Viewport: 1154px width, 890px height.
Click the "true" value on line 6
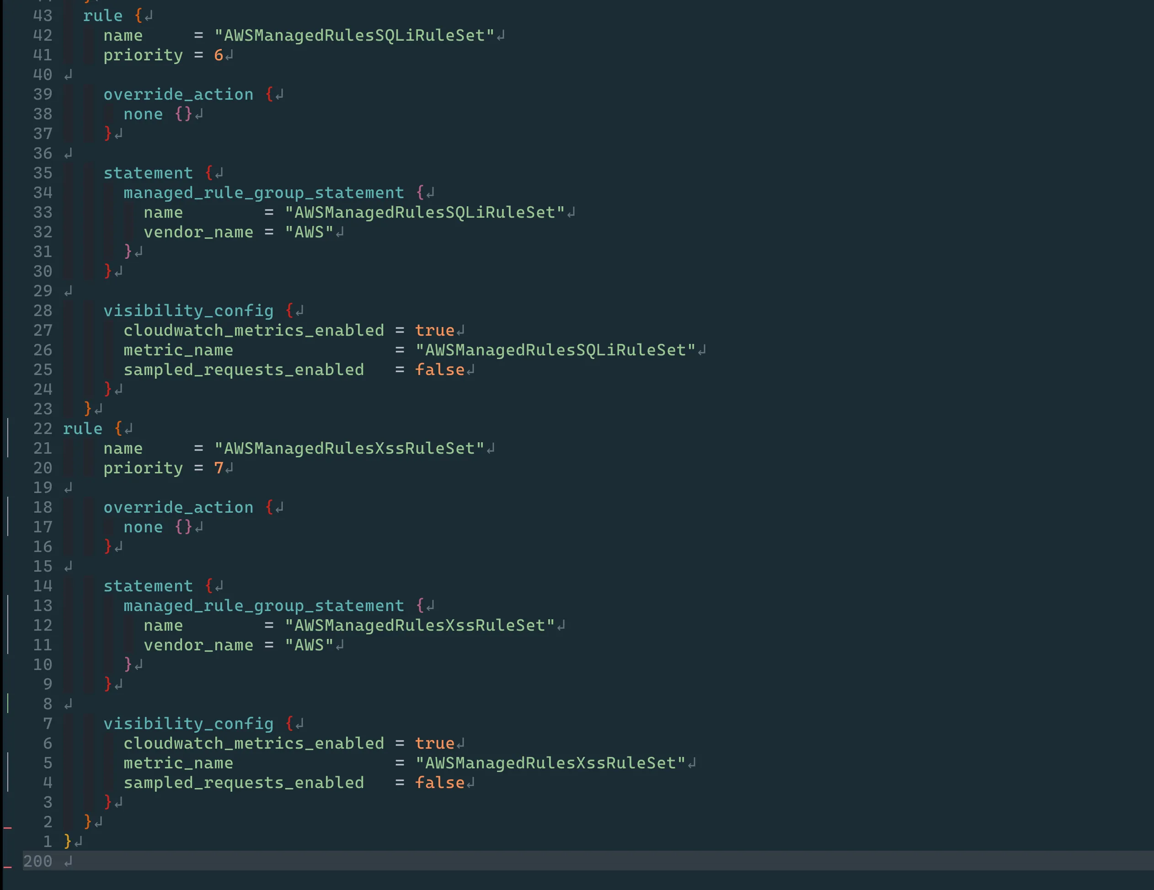point(434,743)
